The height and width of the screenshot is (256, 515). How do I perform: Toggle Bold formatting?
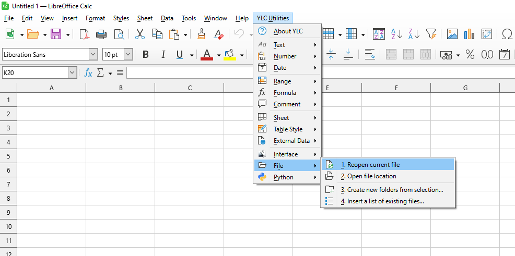(146, 55)
